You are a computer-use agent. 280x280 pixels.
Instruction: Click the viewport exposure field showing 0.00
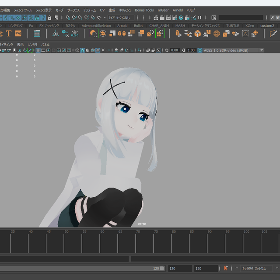coord(174,50)
